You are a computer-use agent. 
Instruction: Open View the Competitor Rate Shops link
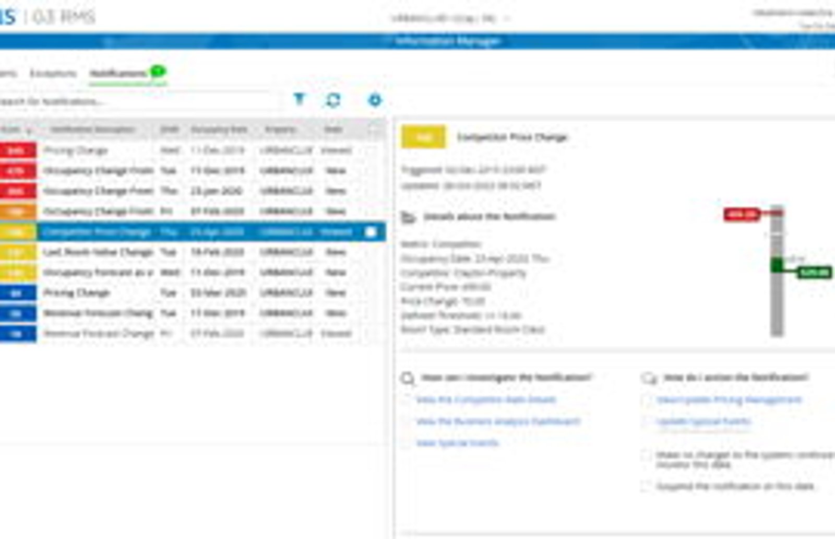tap(486, 400)
